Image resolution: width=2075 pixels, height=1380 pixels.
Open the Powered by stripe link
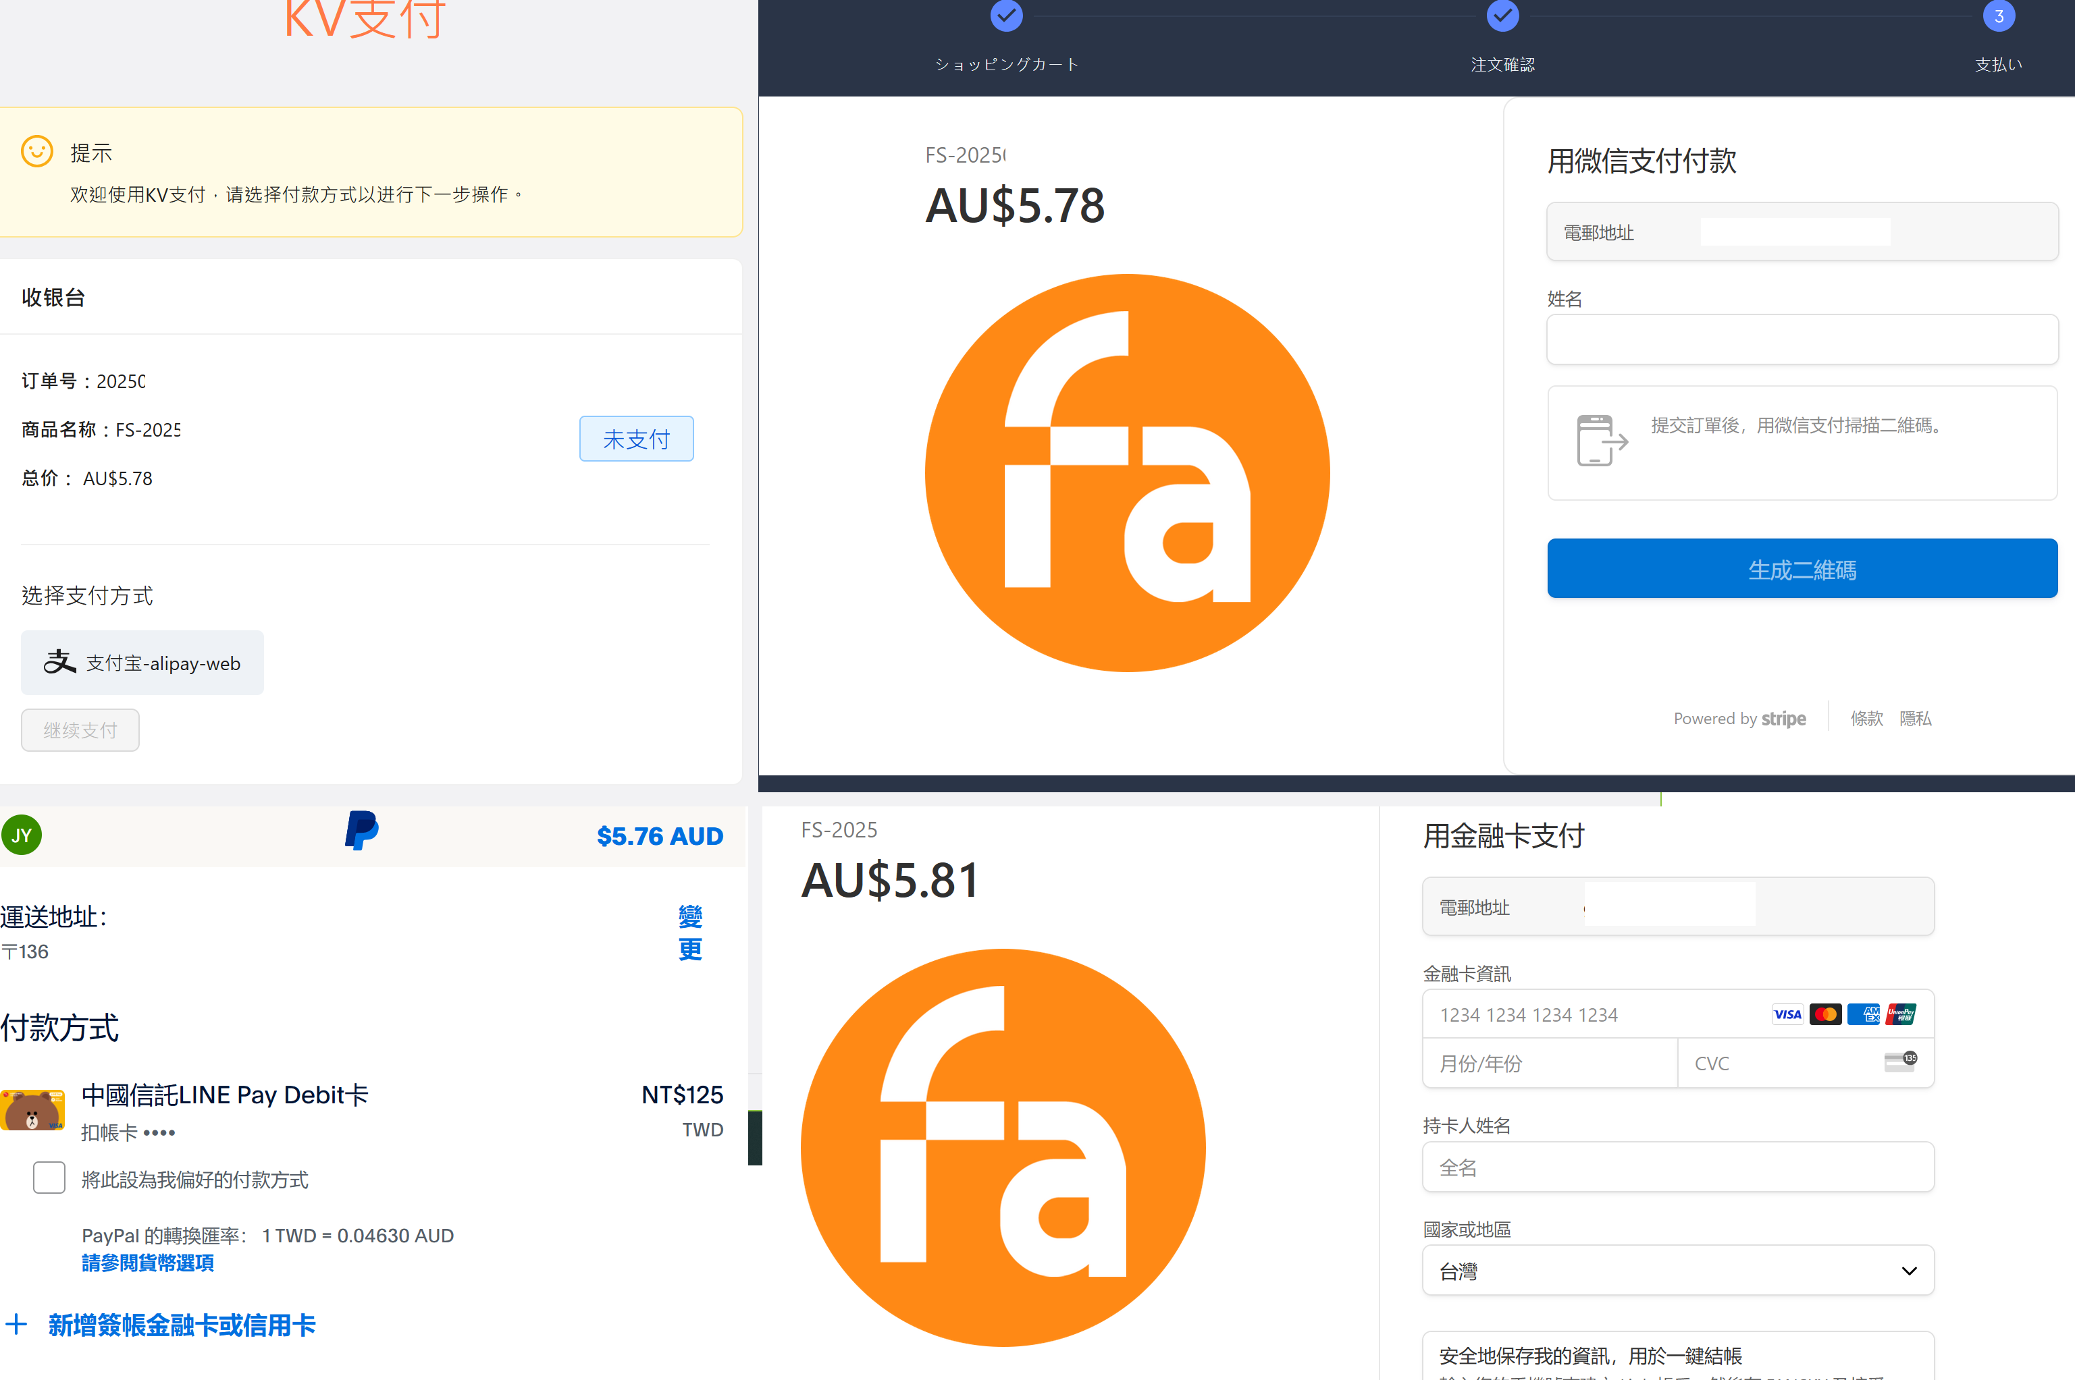click(x=1739, y=718)
